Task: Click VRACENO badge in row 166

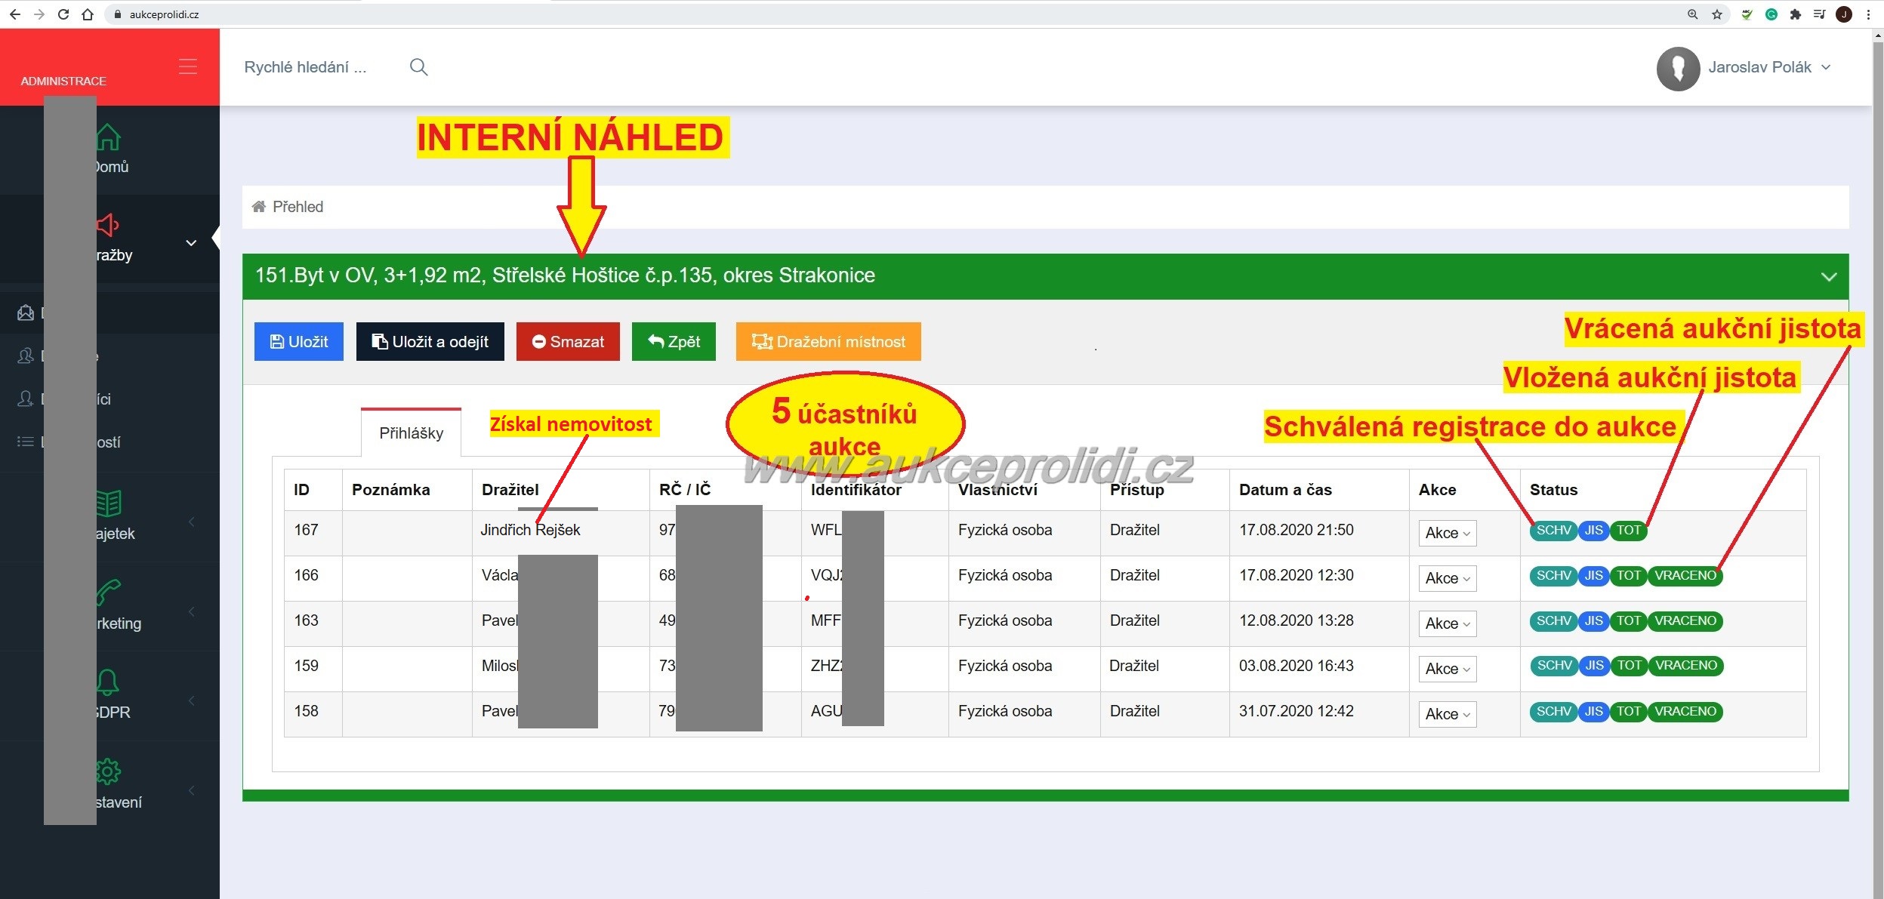Action: [1685, 575]
